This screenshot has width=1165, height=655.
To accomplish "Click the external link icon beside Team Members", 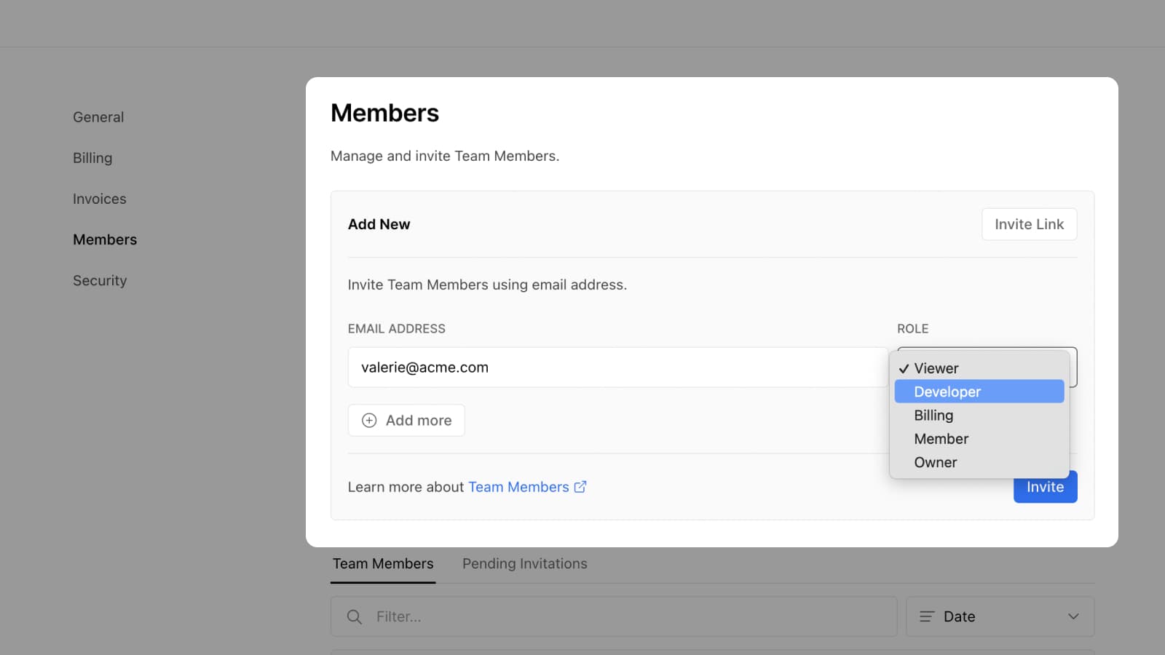I will tap(580, 487).
